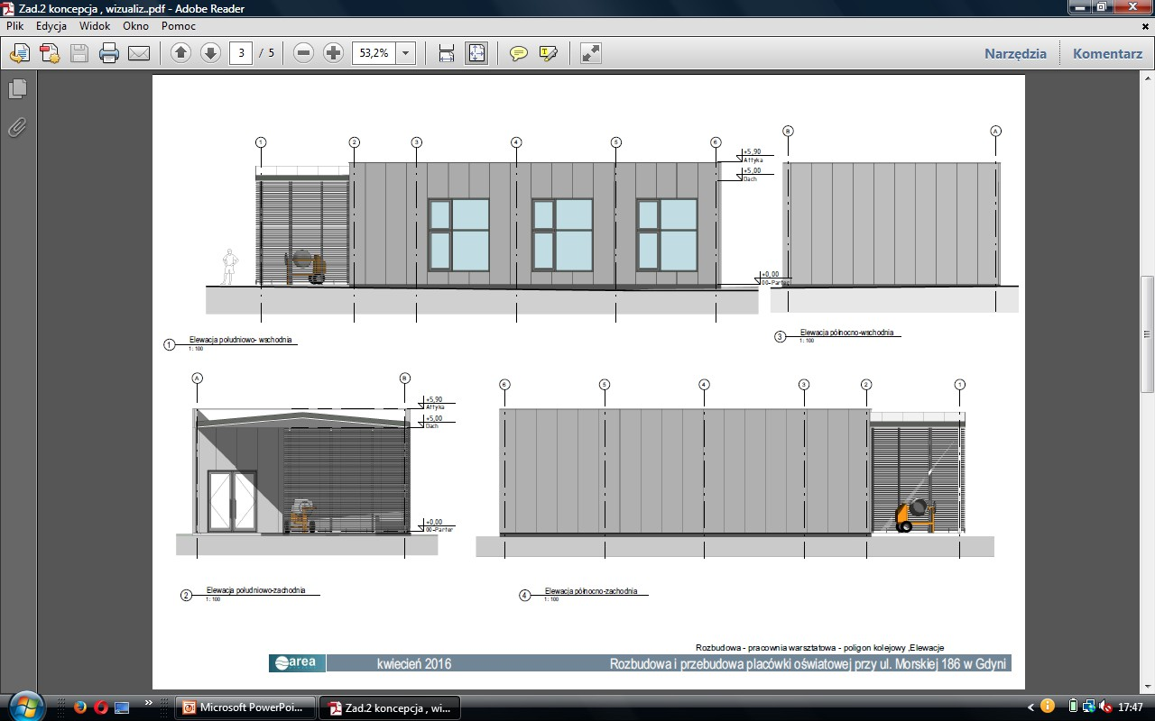Fit page to window width icon
Screen dimensions: 1155x721
pos(447,53)
